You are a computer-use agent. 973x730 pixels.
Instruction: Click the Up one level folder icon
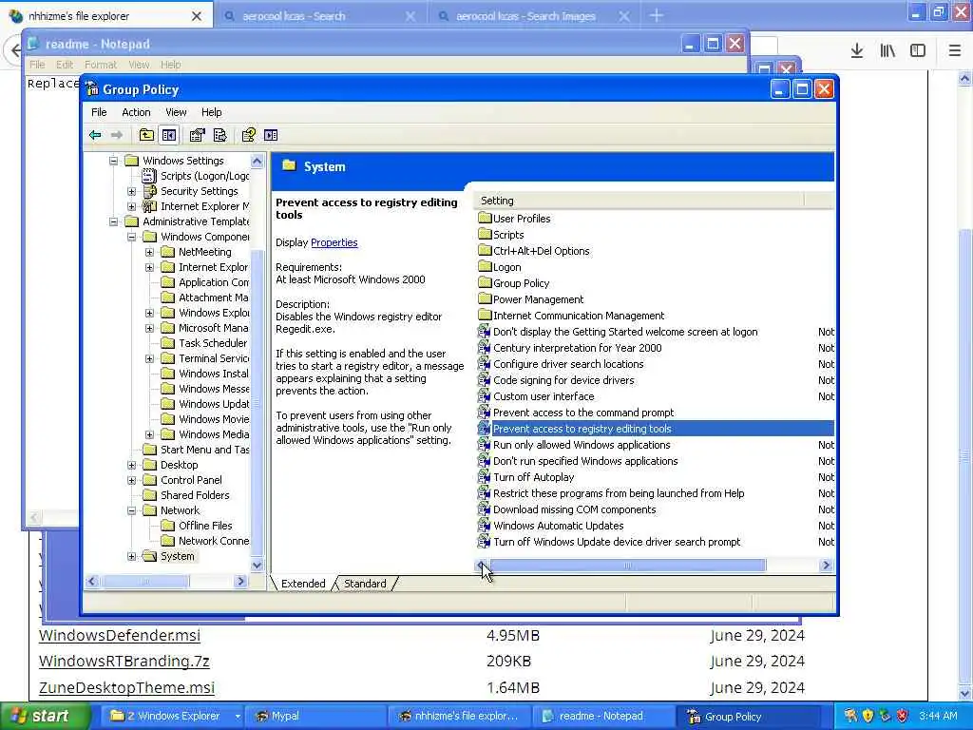click(x=146, y=135)
